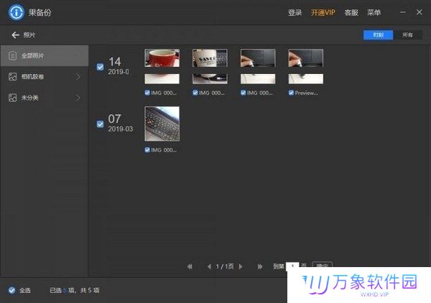
Task: Select 相机胶卷 in the sidebar
Action: coord(45,76)
